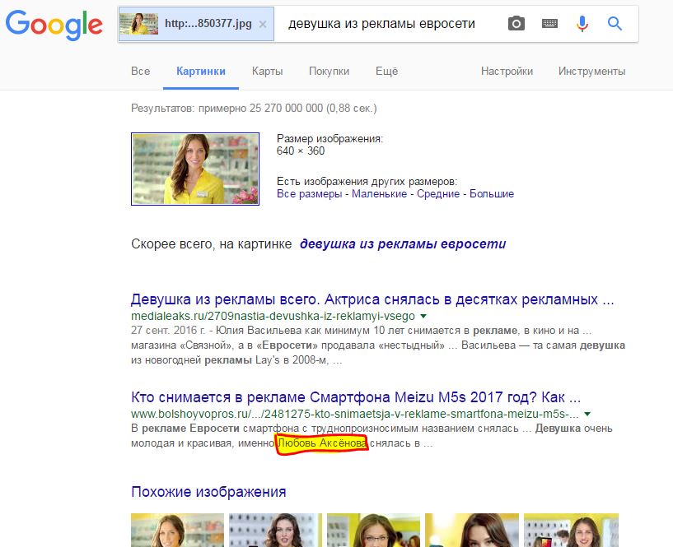Expand dropdown arrow next to bolshoyvopros.ru URL
Viewport: 673px width, 547px height.
click(x=587, y=414)
